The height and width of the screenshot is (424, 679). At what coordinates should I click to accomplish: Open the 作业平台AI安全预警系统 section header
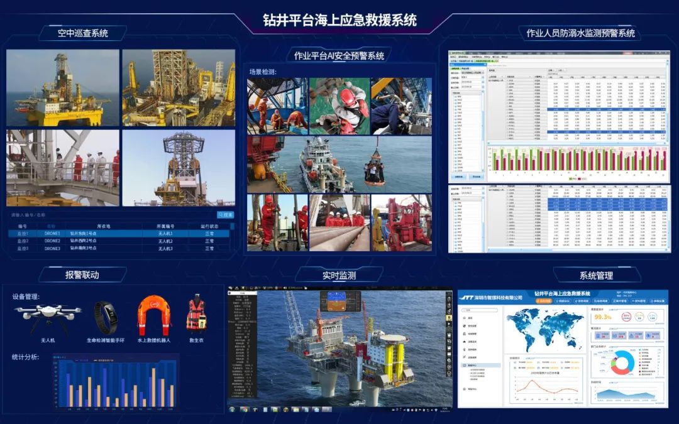[339, 55]
